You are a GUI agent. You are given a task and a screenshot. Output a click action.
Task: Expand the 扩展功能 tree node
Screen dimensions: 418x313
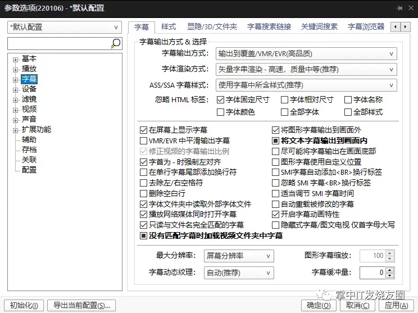point(16,130)
